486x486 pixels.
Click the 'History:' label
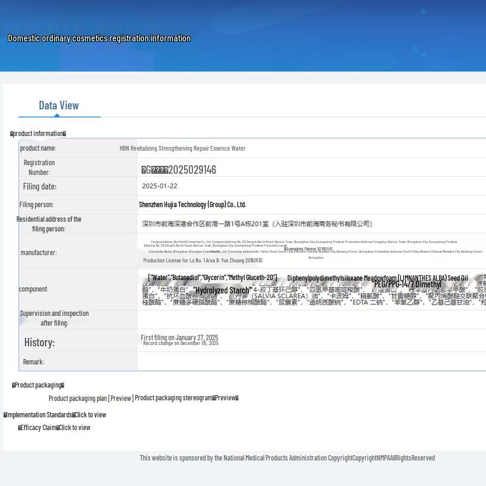pyautogui.click(x=39, y=343)
